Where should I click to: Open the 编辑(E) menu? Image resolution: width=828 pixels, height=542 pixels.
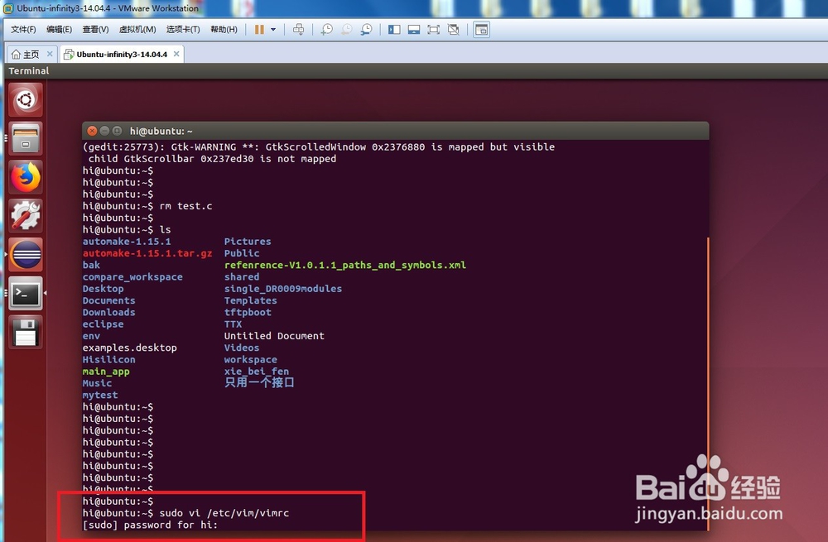pos(59,30)
